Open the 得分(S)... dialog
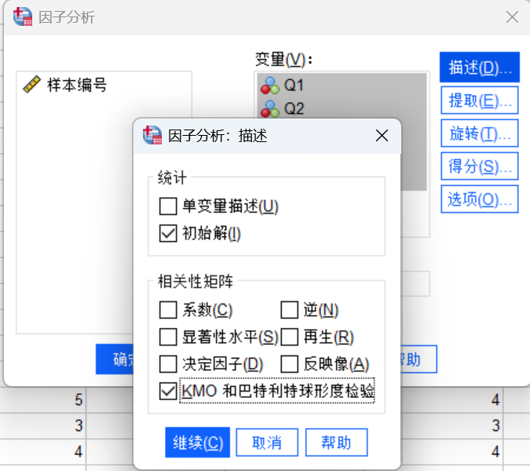The height and width of the screenshot is (471, 530). [479, 166]
